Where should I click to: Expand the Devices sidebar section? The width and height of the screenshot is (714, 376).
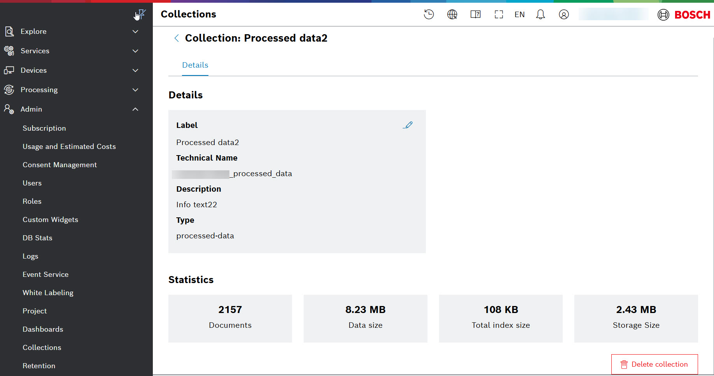[72, 70]
